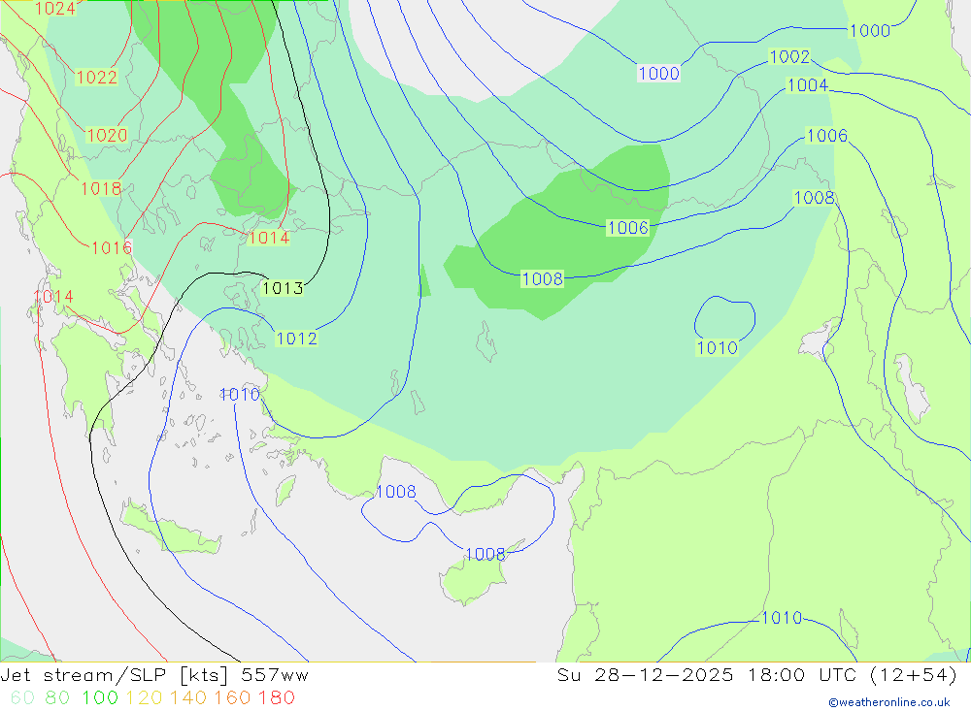971x711 pixels.
Task: Click the red 1022 isobar label
Action: click(96, 78)
